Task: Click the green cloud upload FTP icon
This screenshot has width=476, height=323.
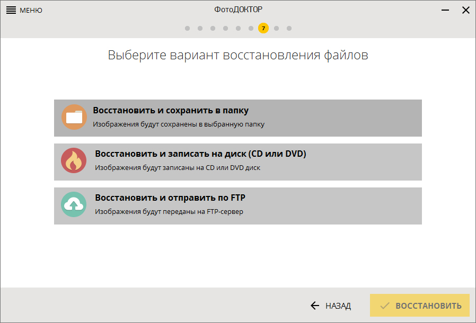Action: [74, 204]
